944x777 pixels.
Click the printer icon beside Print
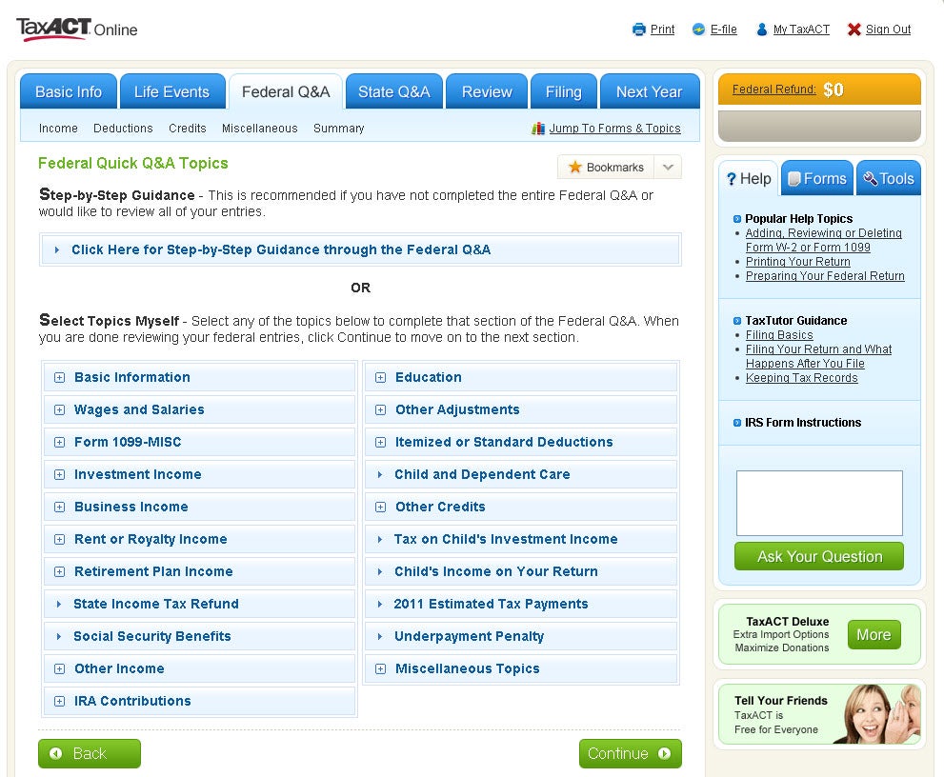click(639, 30)
